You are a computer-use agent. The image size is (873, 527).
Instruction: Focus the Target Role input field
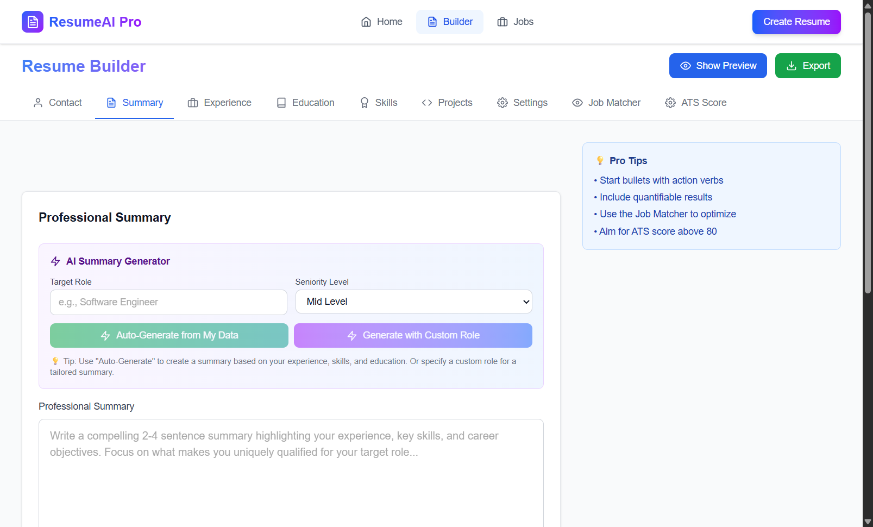[x=168, y=302]
